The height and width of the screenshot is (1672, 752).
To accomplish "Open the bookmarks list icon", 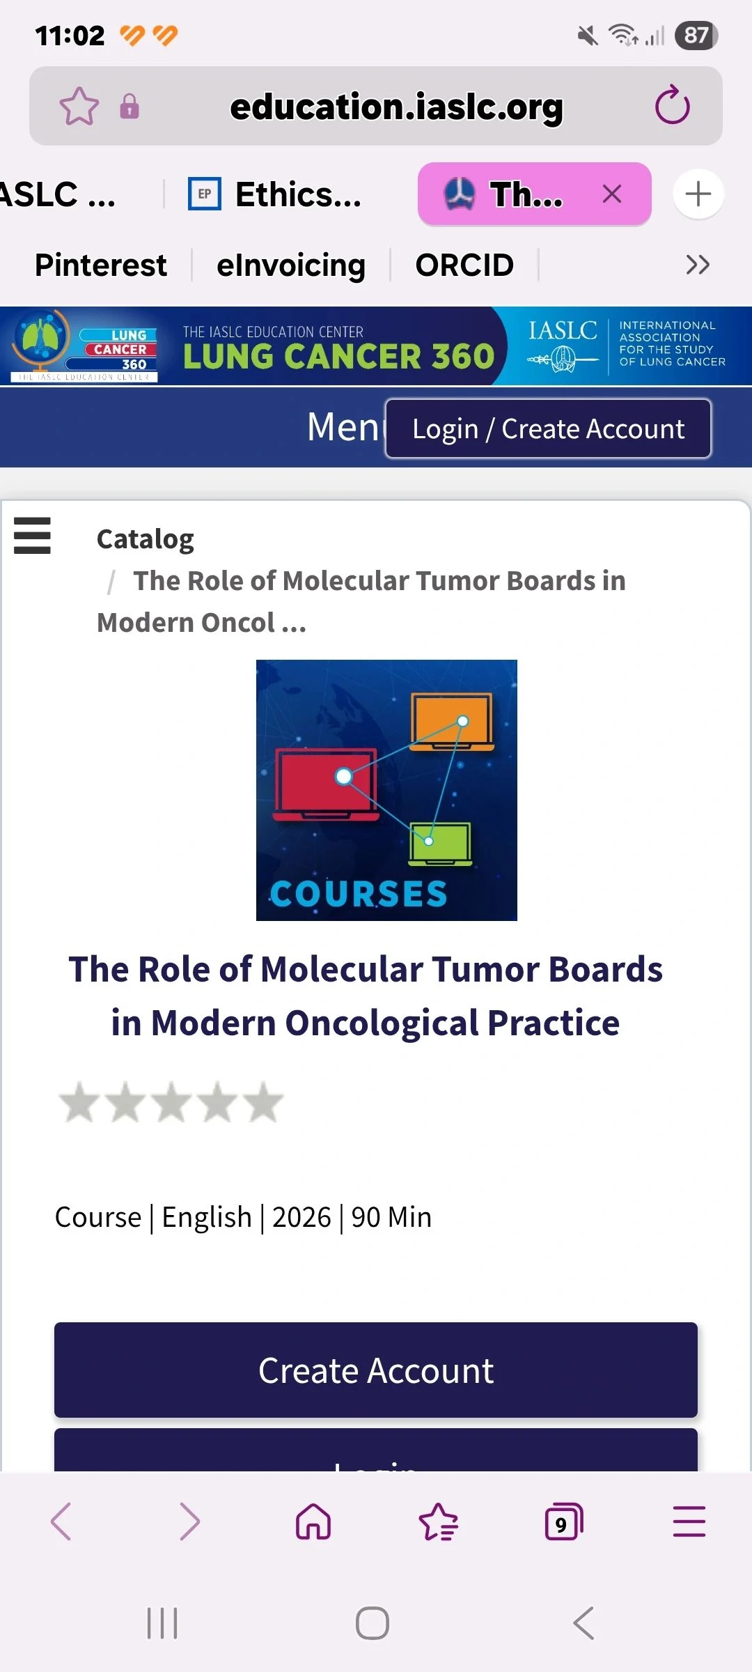I will [x=438, y=1521].
